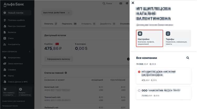Open Бонусы и привилегии tile
The image size is (197, 109).
coord(25,92)
